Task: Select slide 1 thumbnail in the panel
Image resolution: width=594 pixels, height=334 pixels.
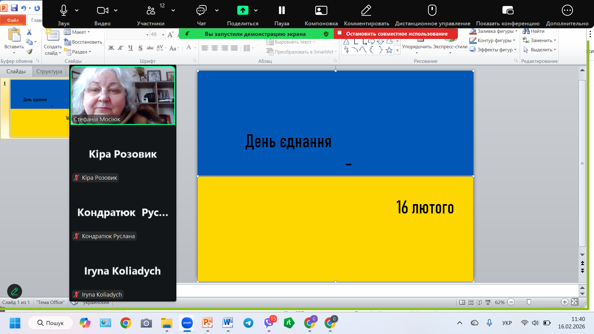Action: click(40, 108)
